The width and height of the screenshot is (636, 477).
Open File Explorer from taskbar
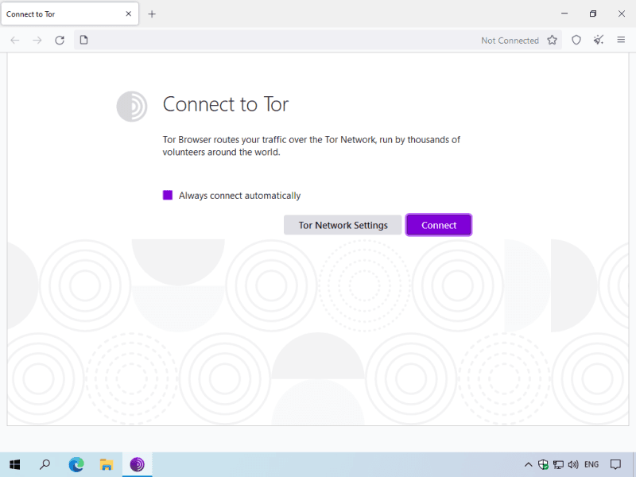pos(107,464)
